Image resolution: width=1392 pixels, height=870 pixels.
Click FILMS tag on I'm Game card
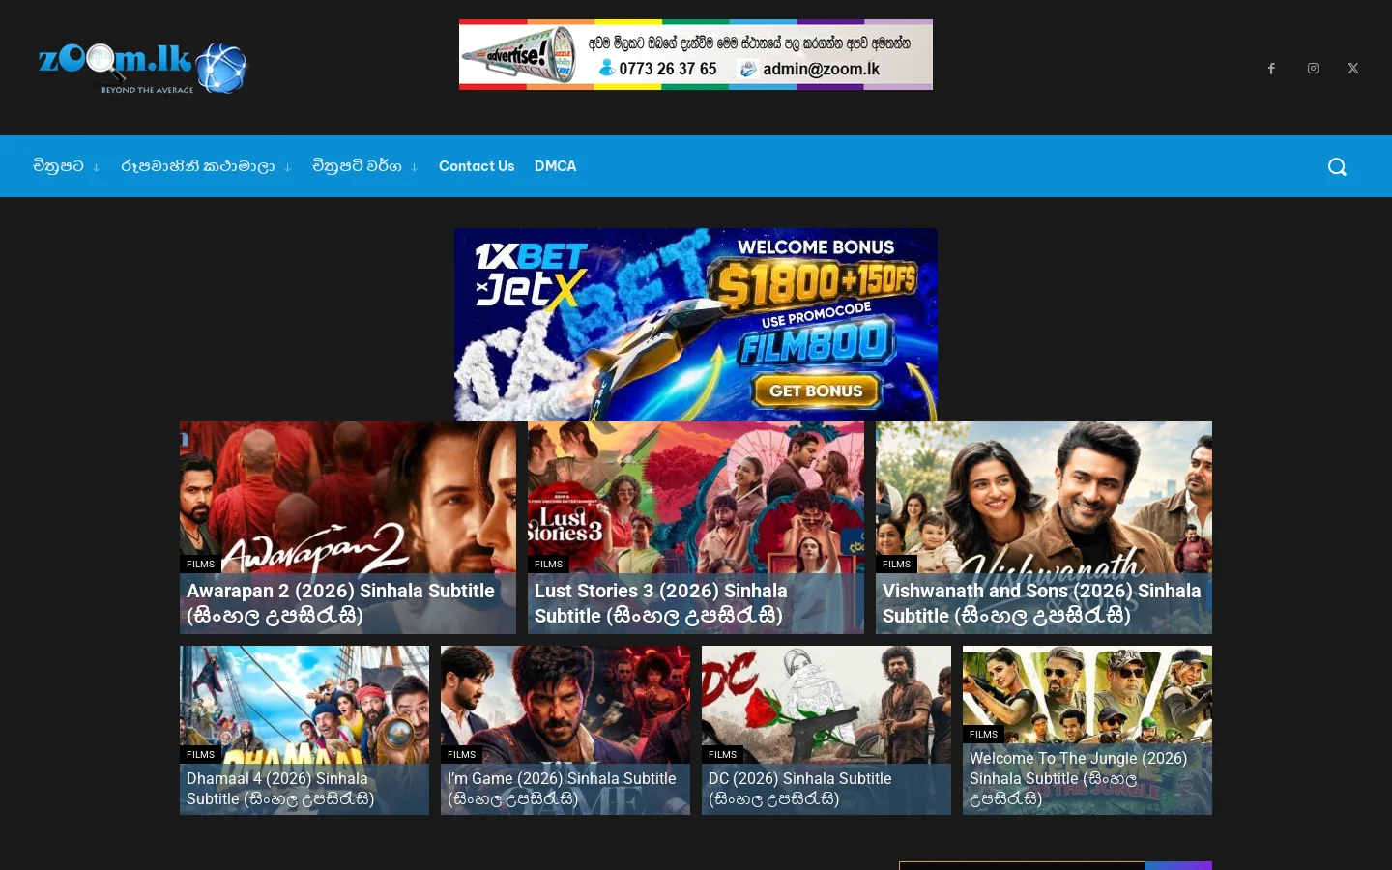click(462, 755)
